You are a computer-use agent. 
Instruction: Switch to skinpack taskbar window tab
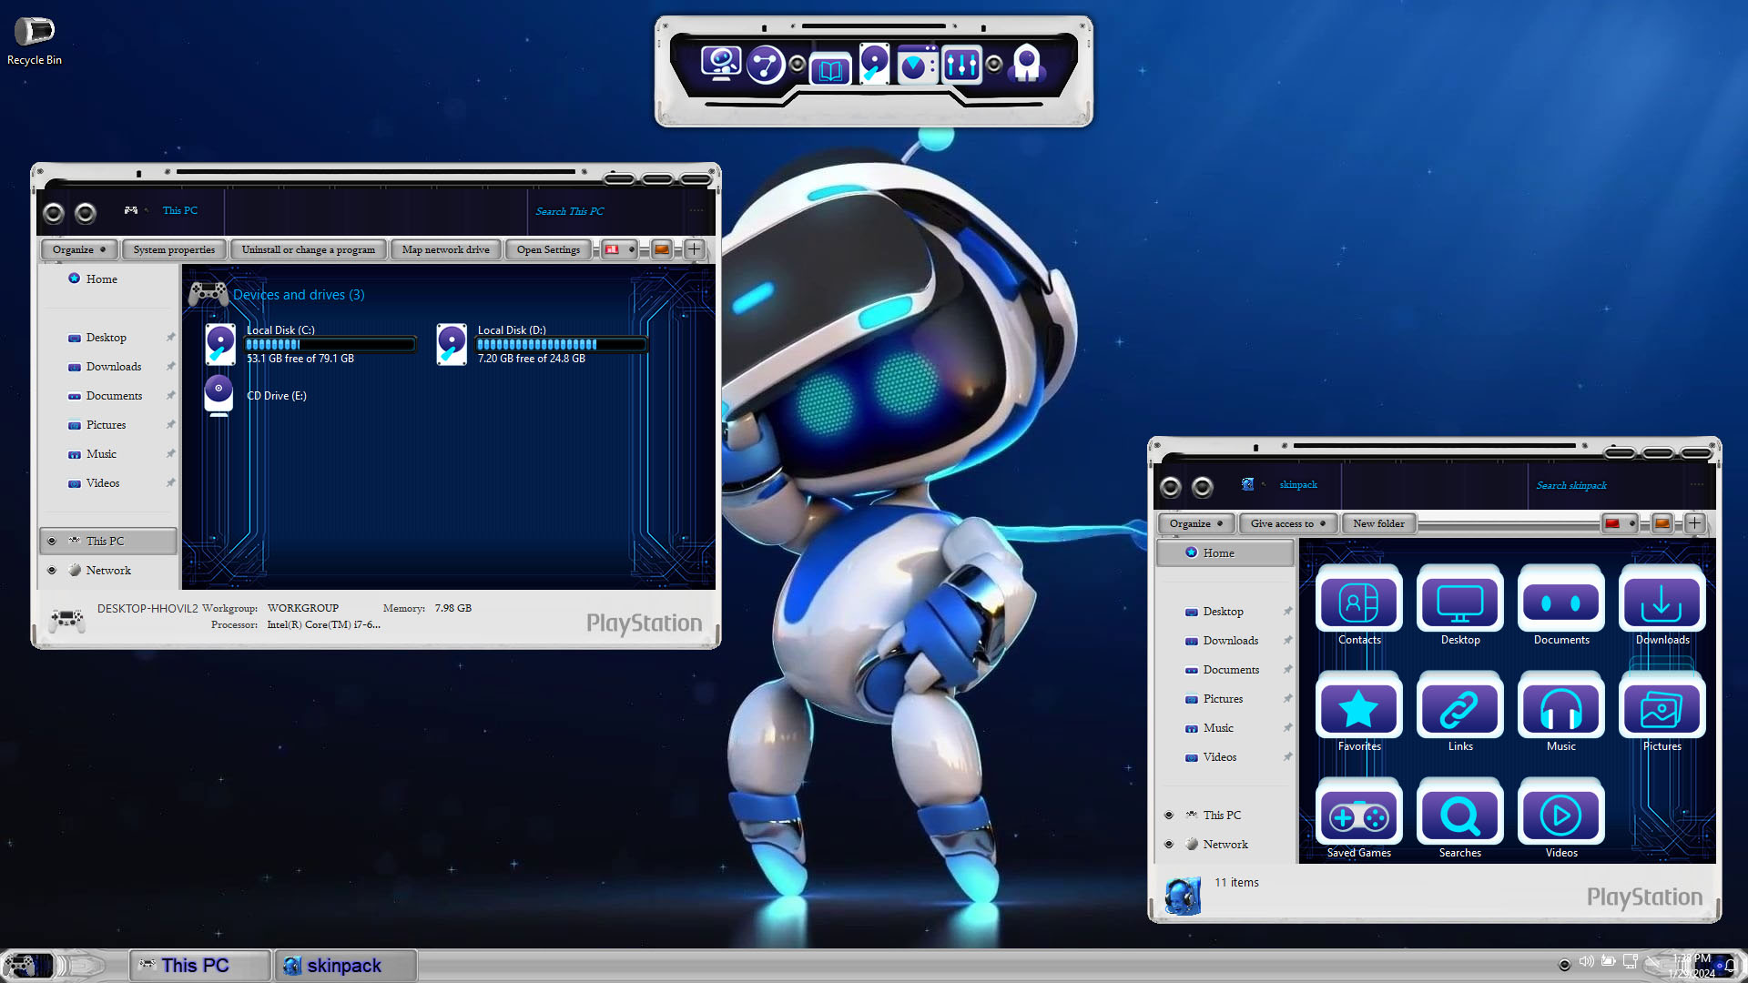[x=344, y=965]
